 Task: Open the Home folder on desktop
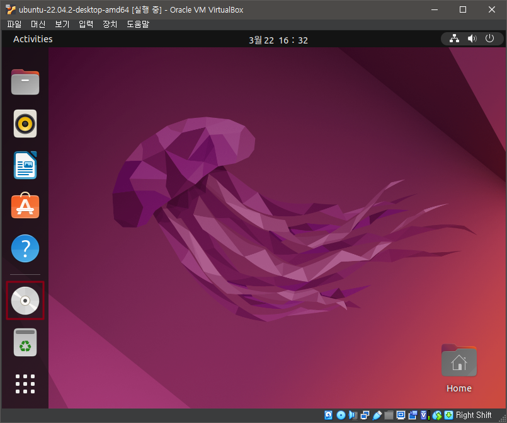click(459, 368)
